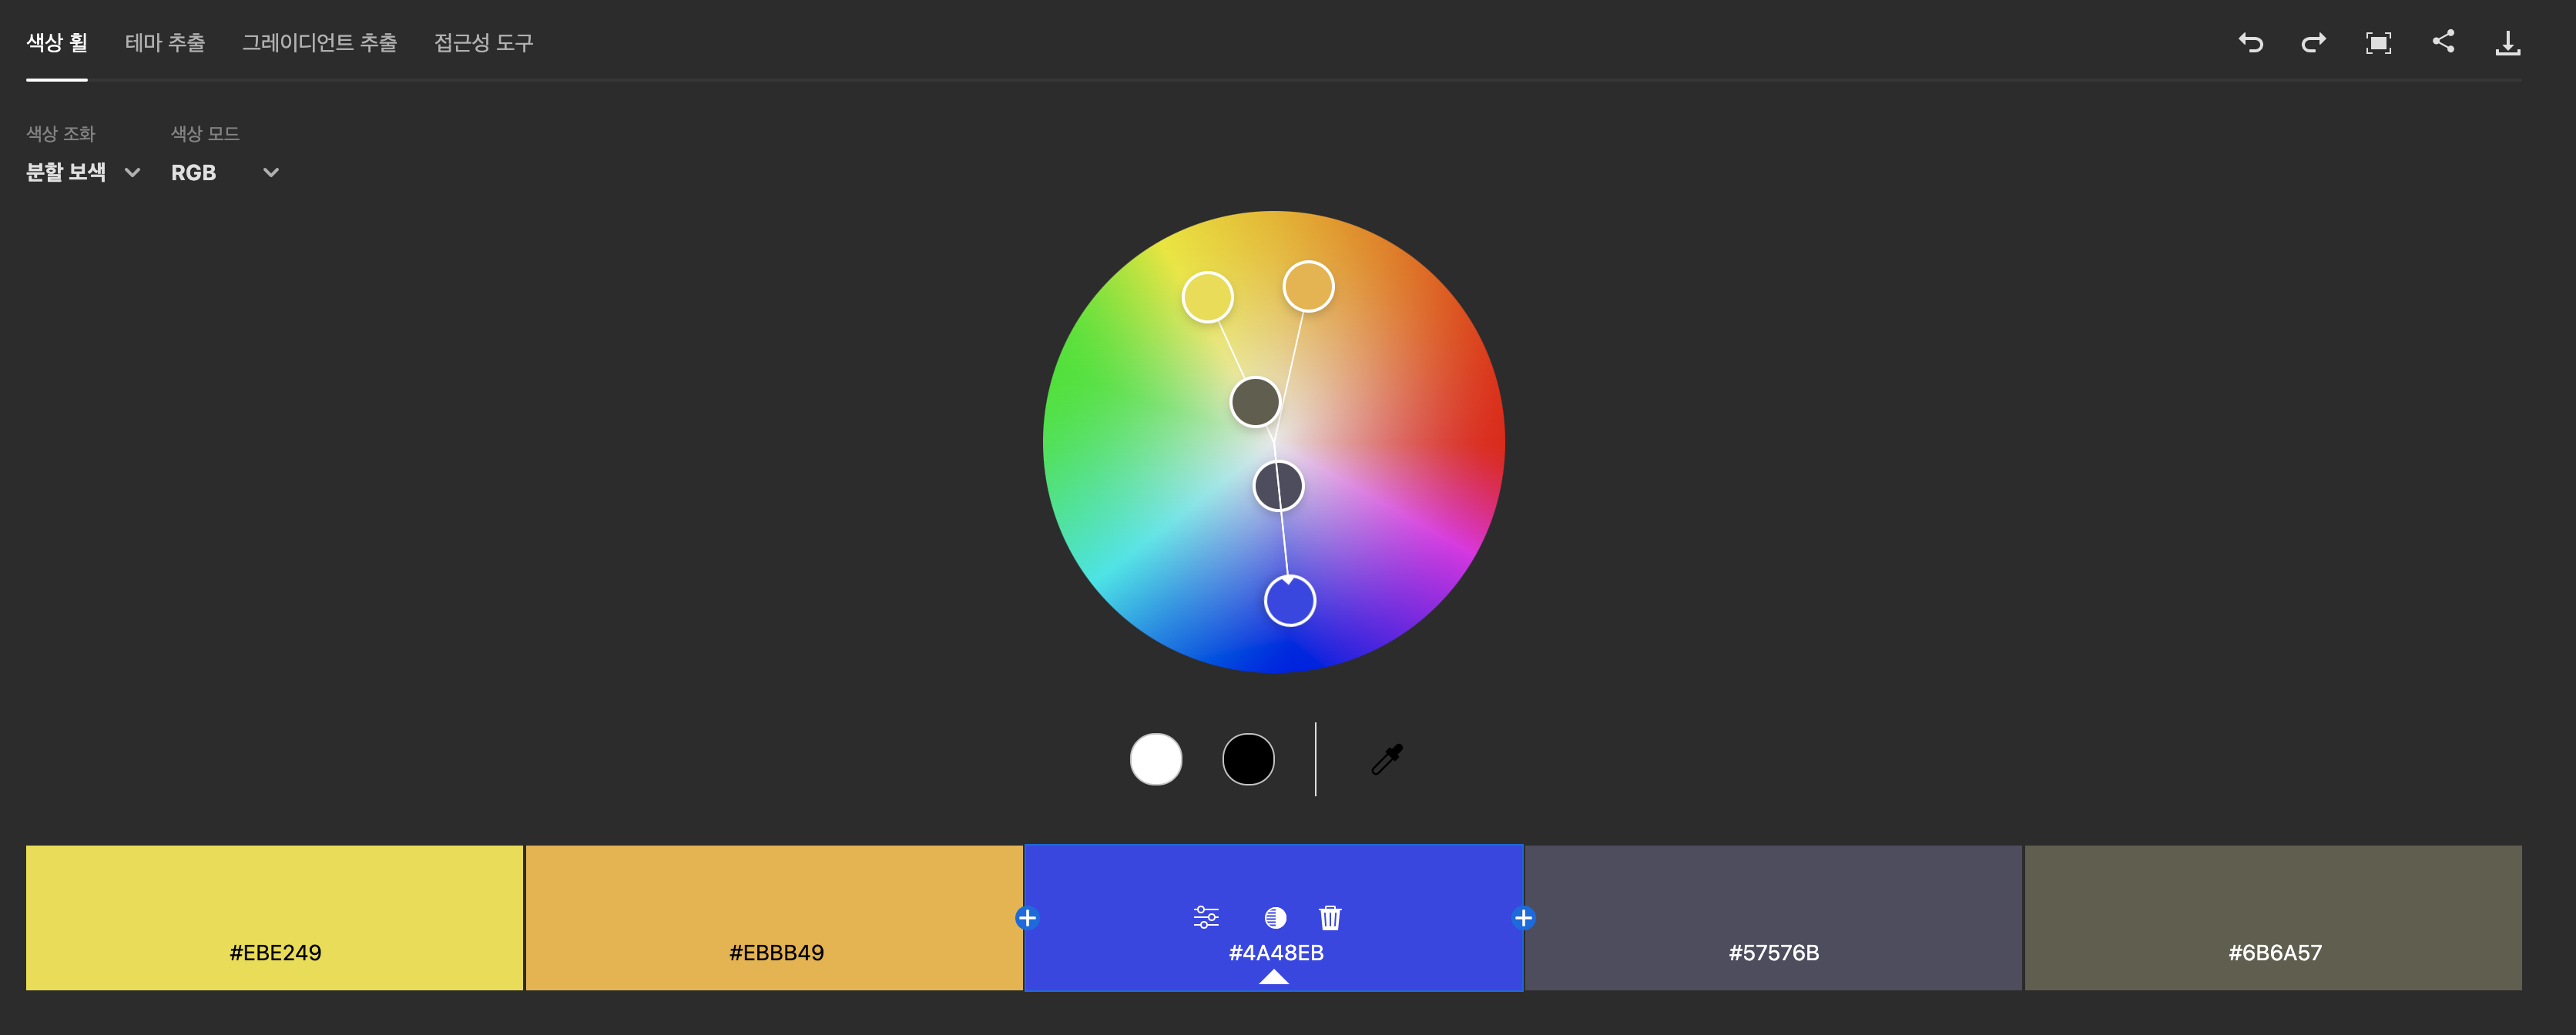2576x1035 pixels.
Task: Expand the 분할 보색 harmony dropdown
Action: [83, 172]
